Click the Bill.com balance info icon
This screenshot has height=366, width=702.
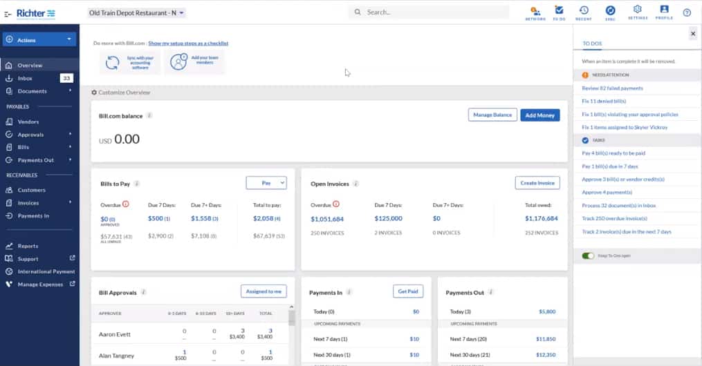tap(149, 115)
